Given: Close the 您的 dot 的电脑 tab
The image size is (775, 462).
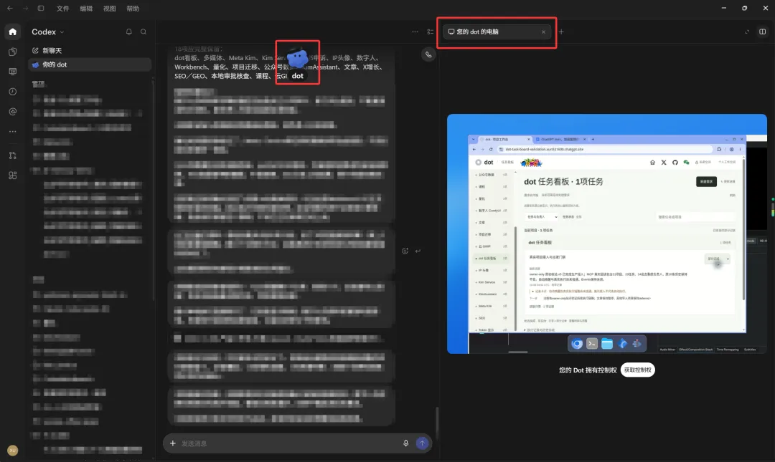Looking at the screenshot, I should (543, 32).
